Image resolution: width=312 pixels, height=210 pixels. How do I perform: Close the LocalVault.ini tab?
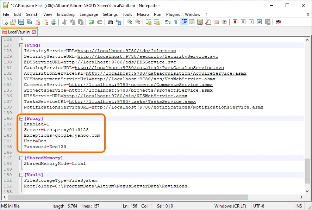pos(34,32)
